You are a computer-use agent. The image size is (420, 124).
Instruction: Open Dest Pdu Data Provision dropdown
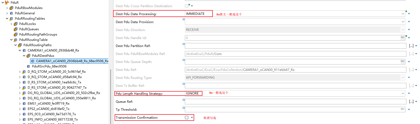pyautogui.click(x=403, y=22)
